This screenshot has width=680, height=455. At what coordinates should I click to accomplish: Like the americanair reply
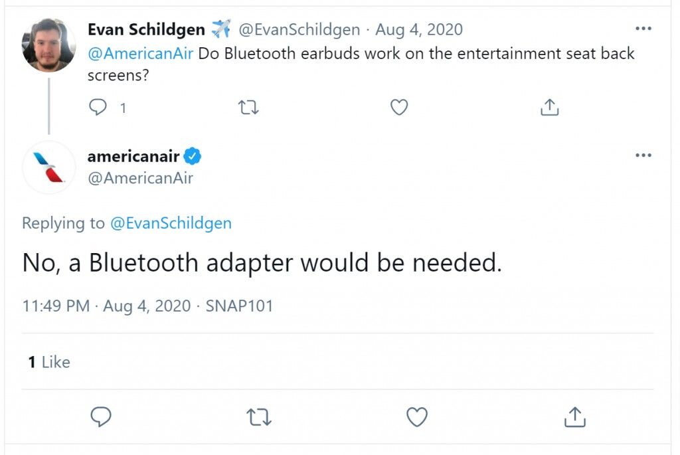417,417
